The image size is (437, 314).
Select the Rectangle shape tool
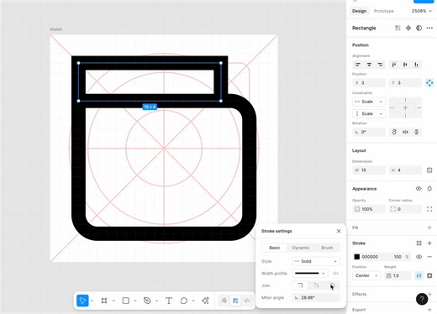[126, 301]
